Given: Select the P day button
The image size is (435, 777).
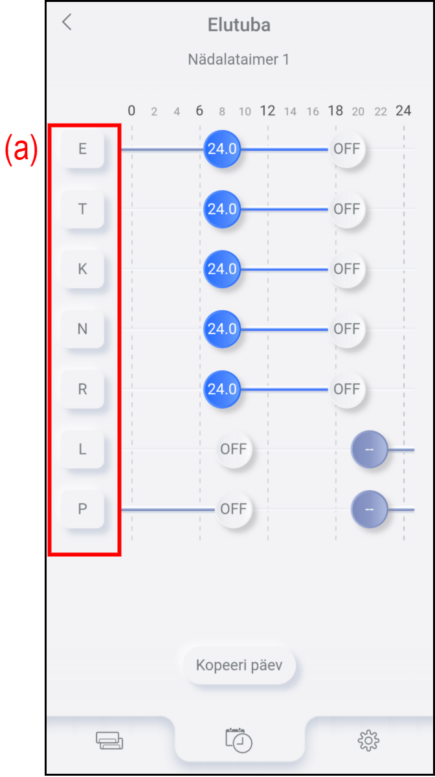Looking at the screenshot, I should (x=82, y=509).
